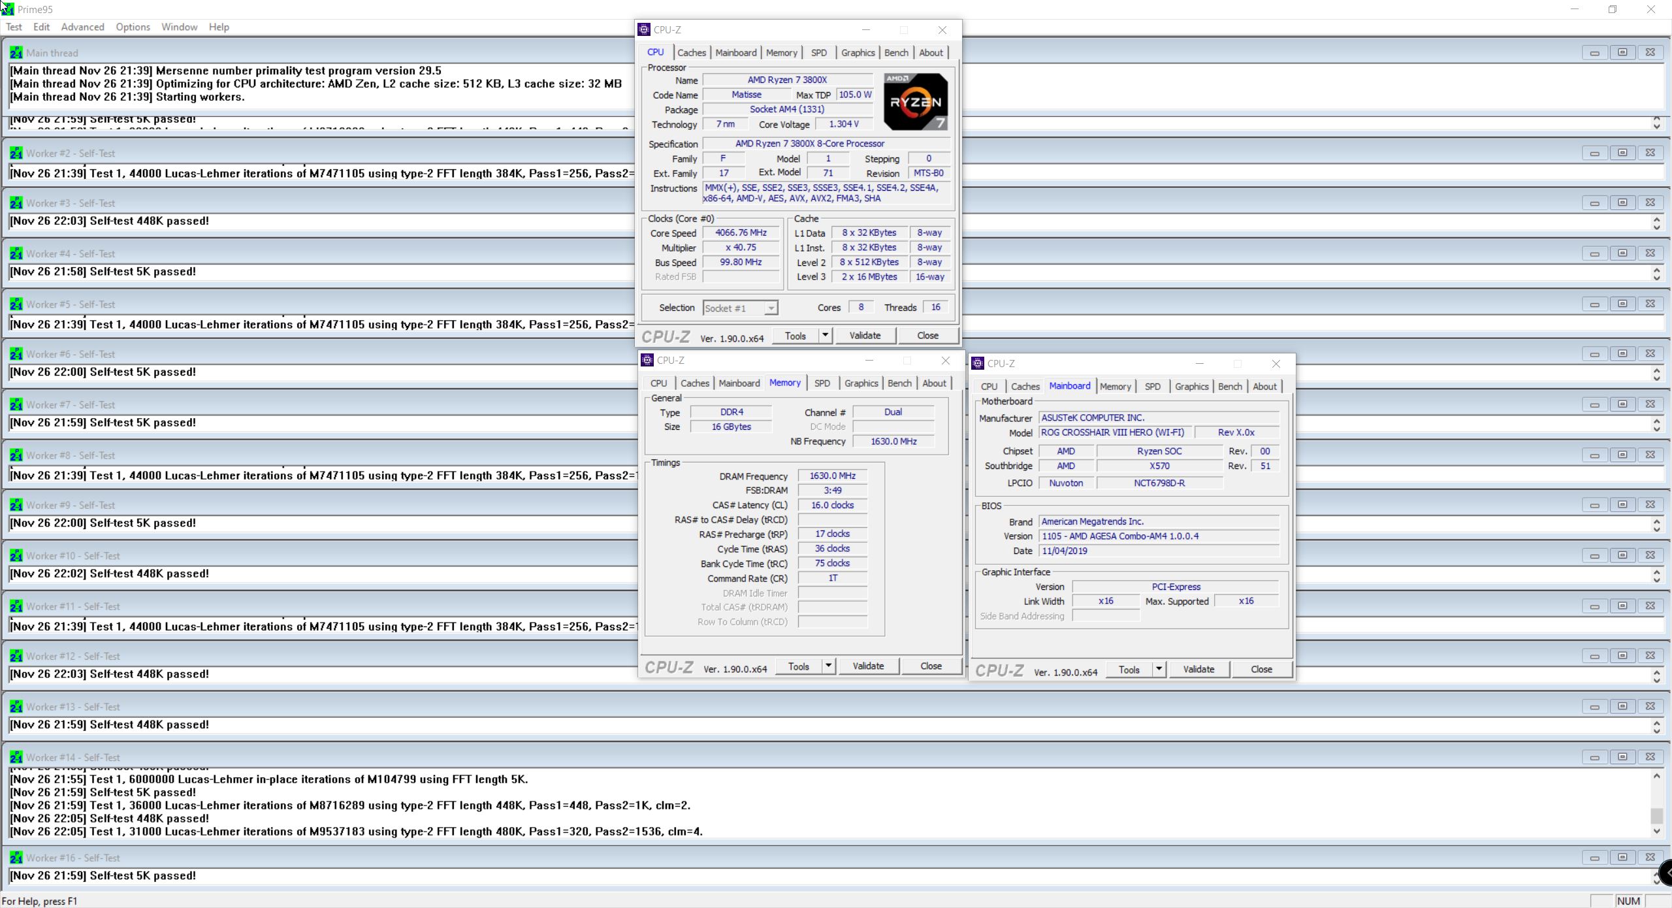1672x908 pixels.
Task: Minimize the Worker #14 child window
Action: pyautogui.click(x=1594, y=757)
